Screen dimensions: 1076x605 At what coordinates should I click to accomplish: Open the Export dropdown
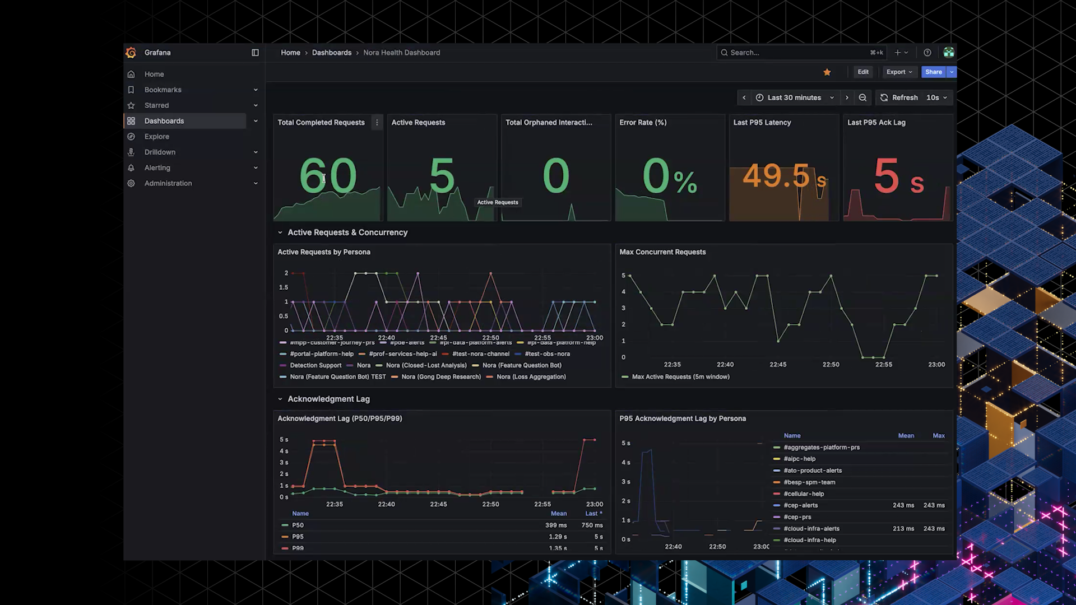coord(899,72)
